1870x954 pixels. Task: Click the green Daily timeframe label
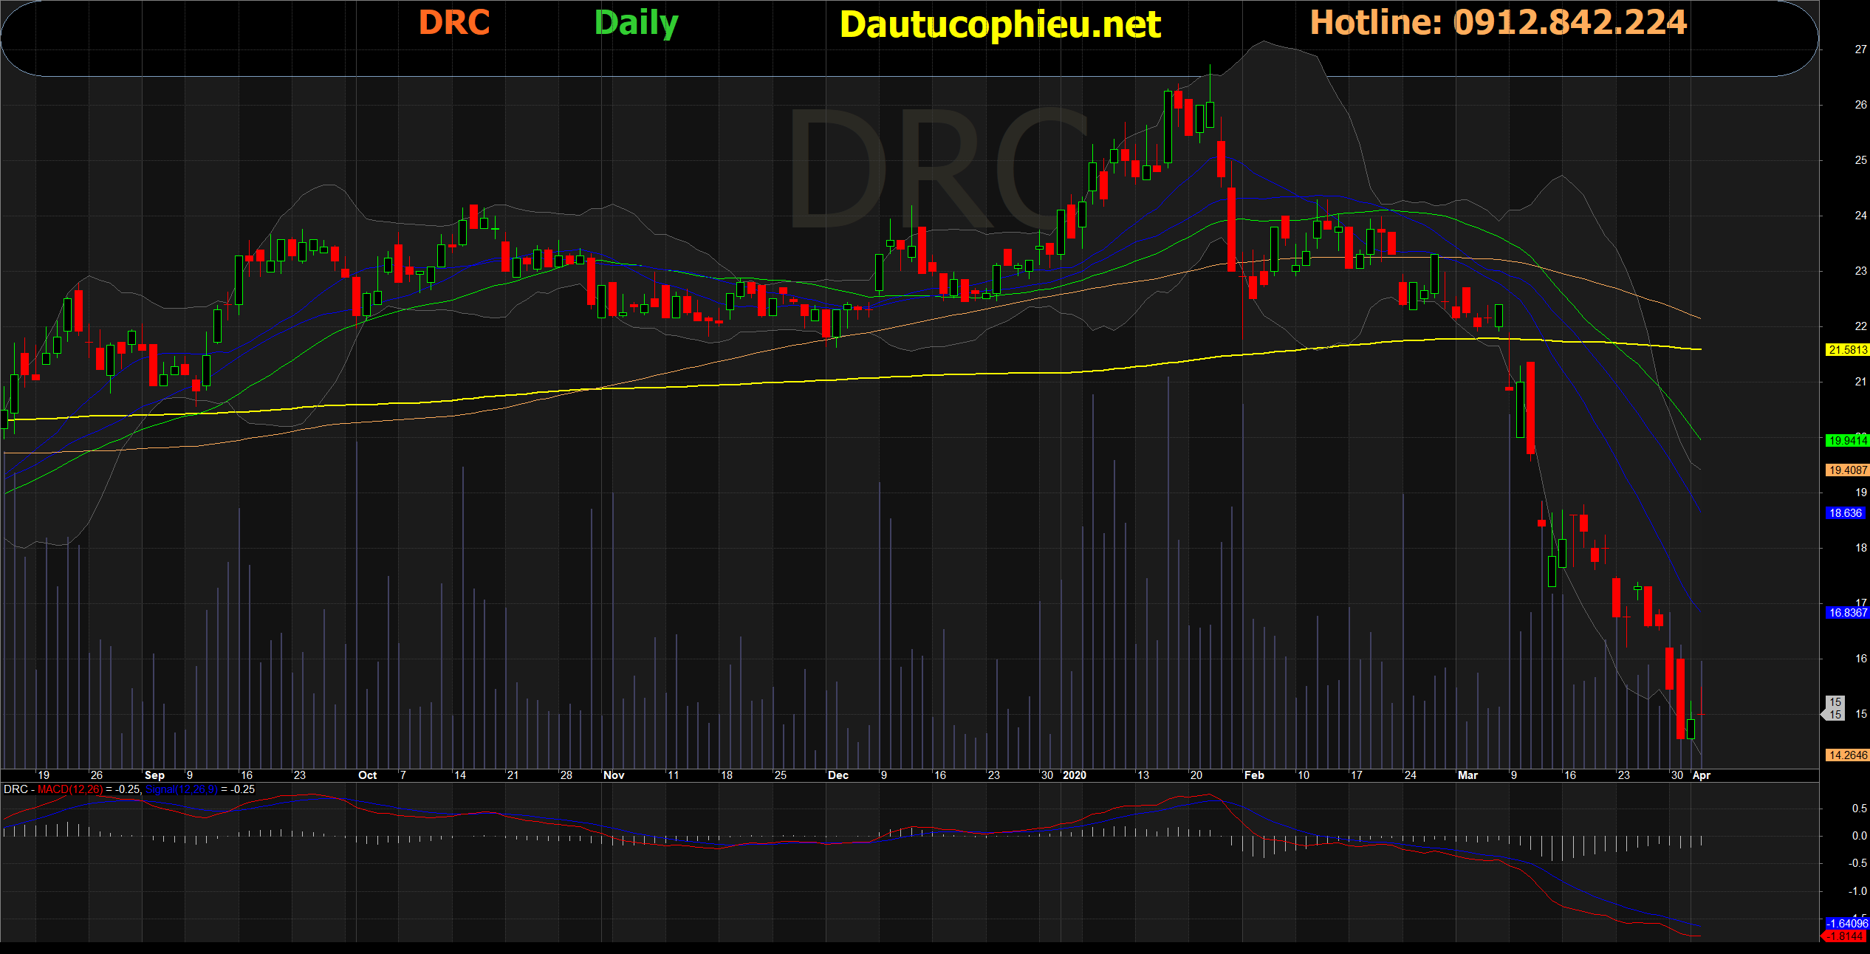[x=636, y=24]
